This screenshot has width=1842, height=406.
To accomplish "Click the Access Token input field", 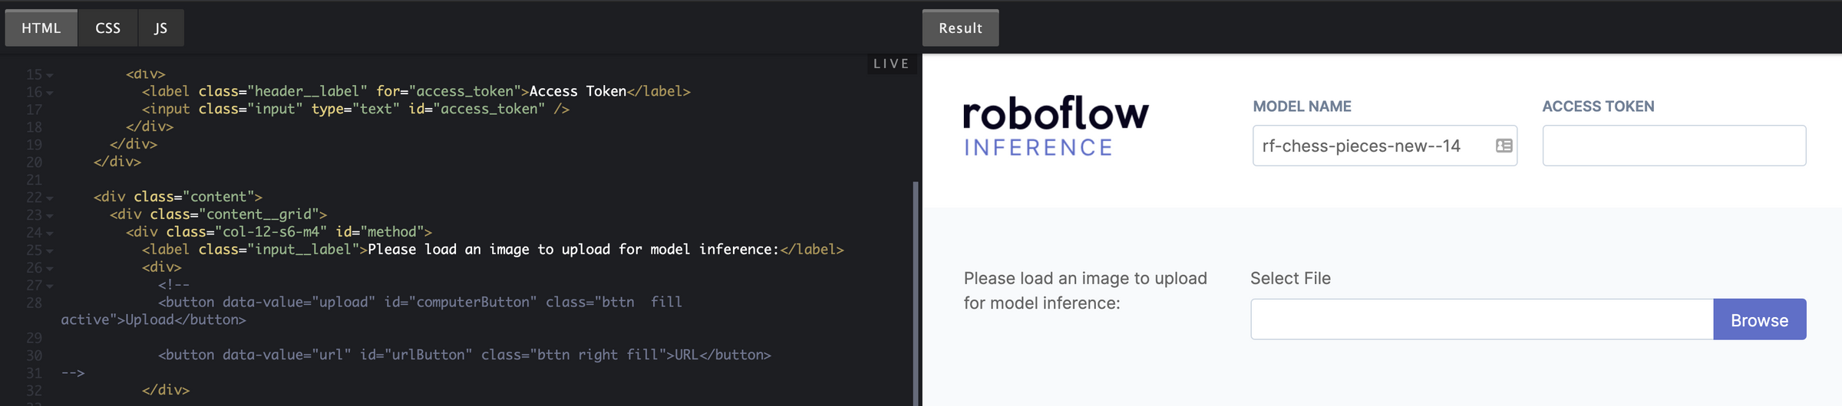I will click(1674, 146).
